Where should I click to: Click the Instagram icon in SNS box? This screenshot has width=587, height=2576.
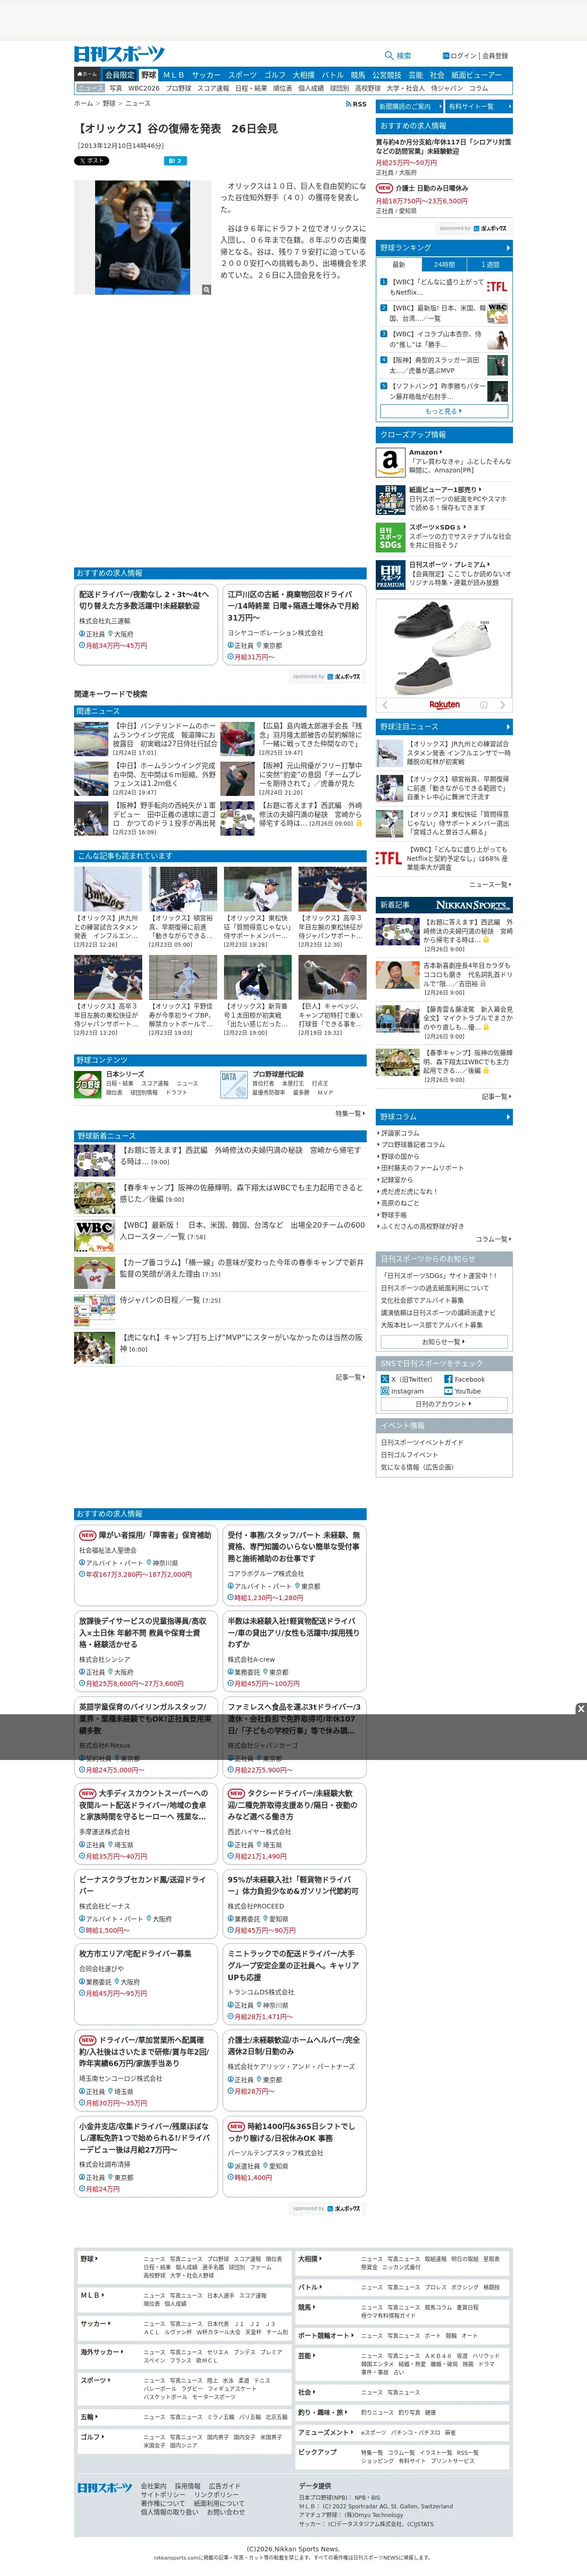pyautogui.click(x=384, y=1391)
